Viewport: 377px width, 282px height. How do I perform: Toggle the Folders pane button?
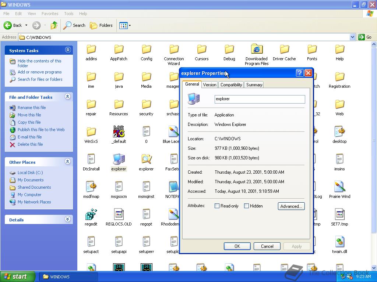pos(101,25)
